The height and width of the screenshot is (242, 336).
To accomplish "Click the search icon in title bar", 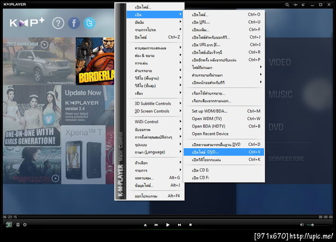I will tap(287, 4).
